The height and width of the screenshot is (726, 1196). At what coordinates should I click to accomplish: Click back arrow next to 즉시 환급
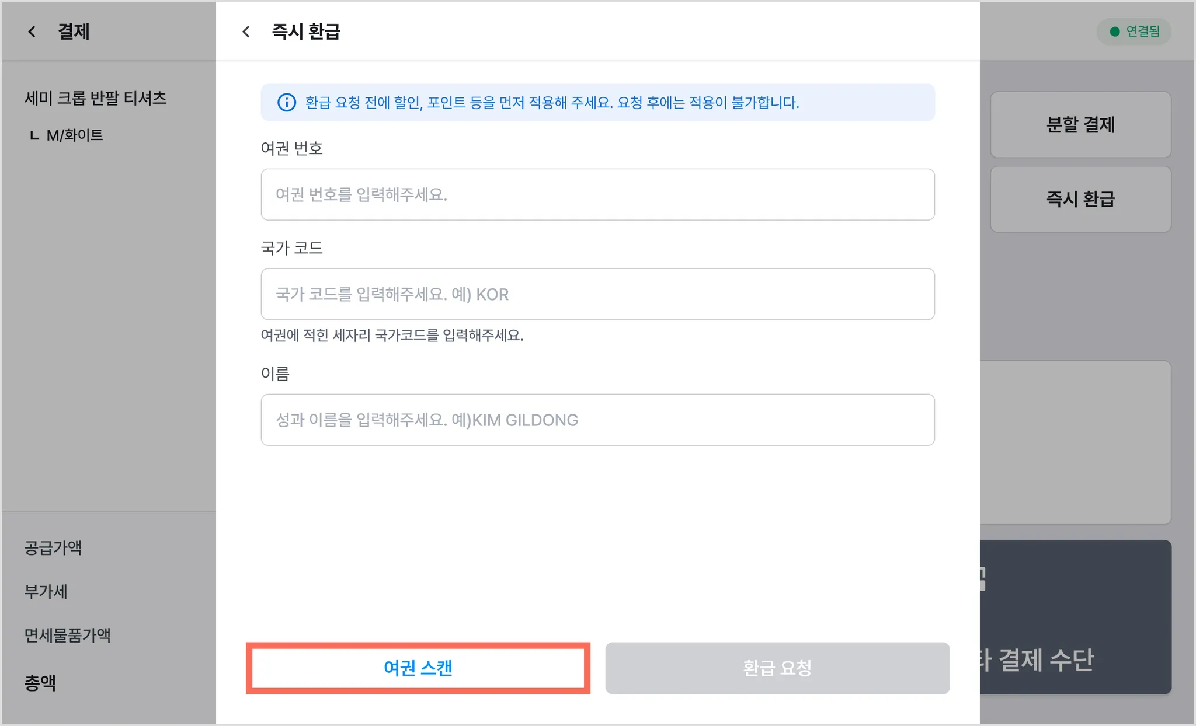246,32
